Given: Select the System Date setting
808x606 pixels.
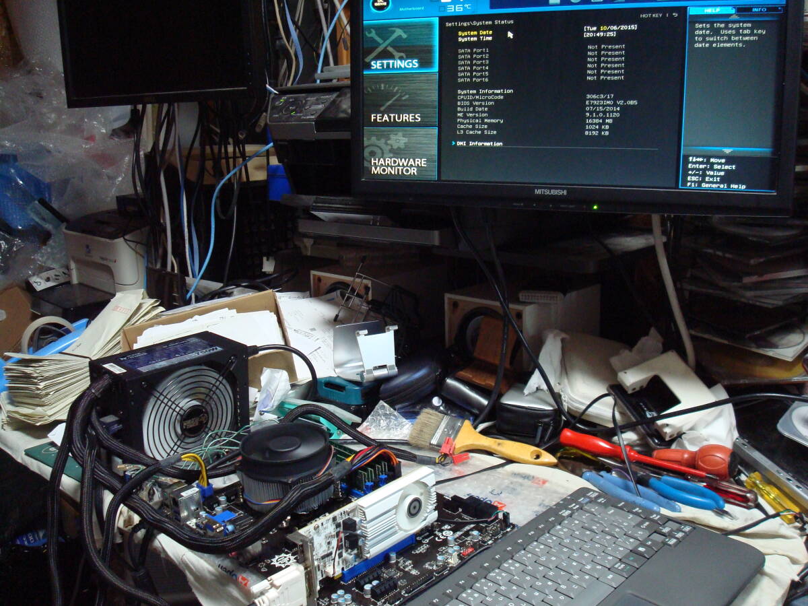Looking at the screenshot, I should (475, 32).
